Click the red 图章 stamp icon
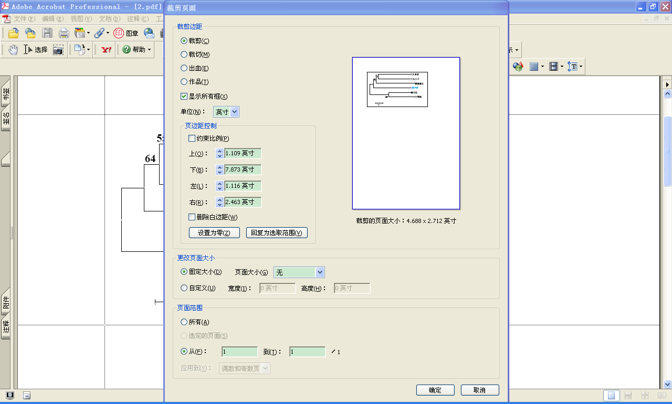672x404 pixels. coord(119,33)
